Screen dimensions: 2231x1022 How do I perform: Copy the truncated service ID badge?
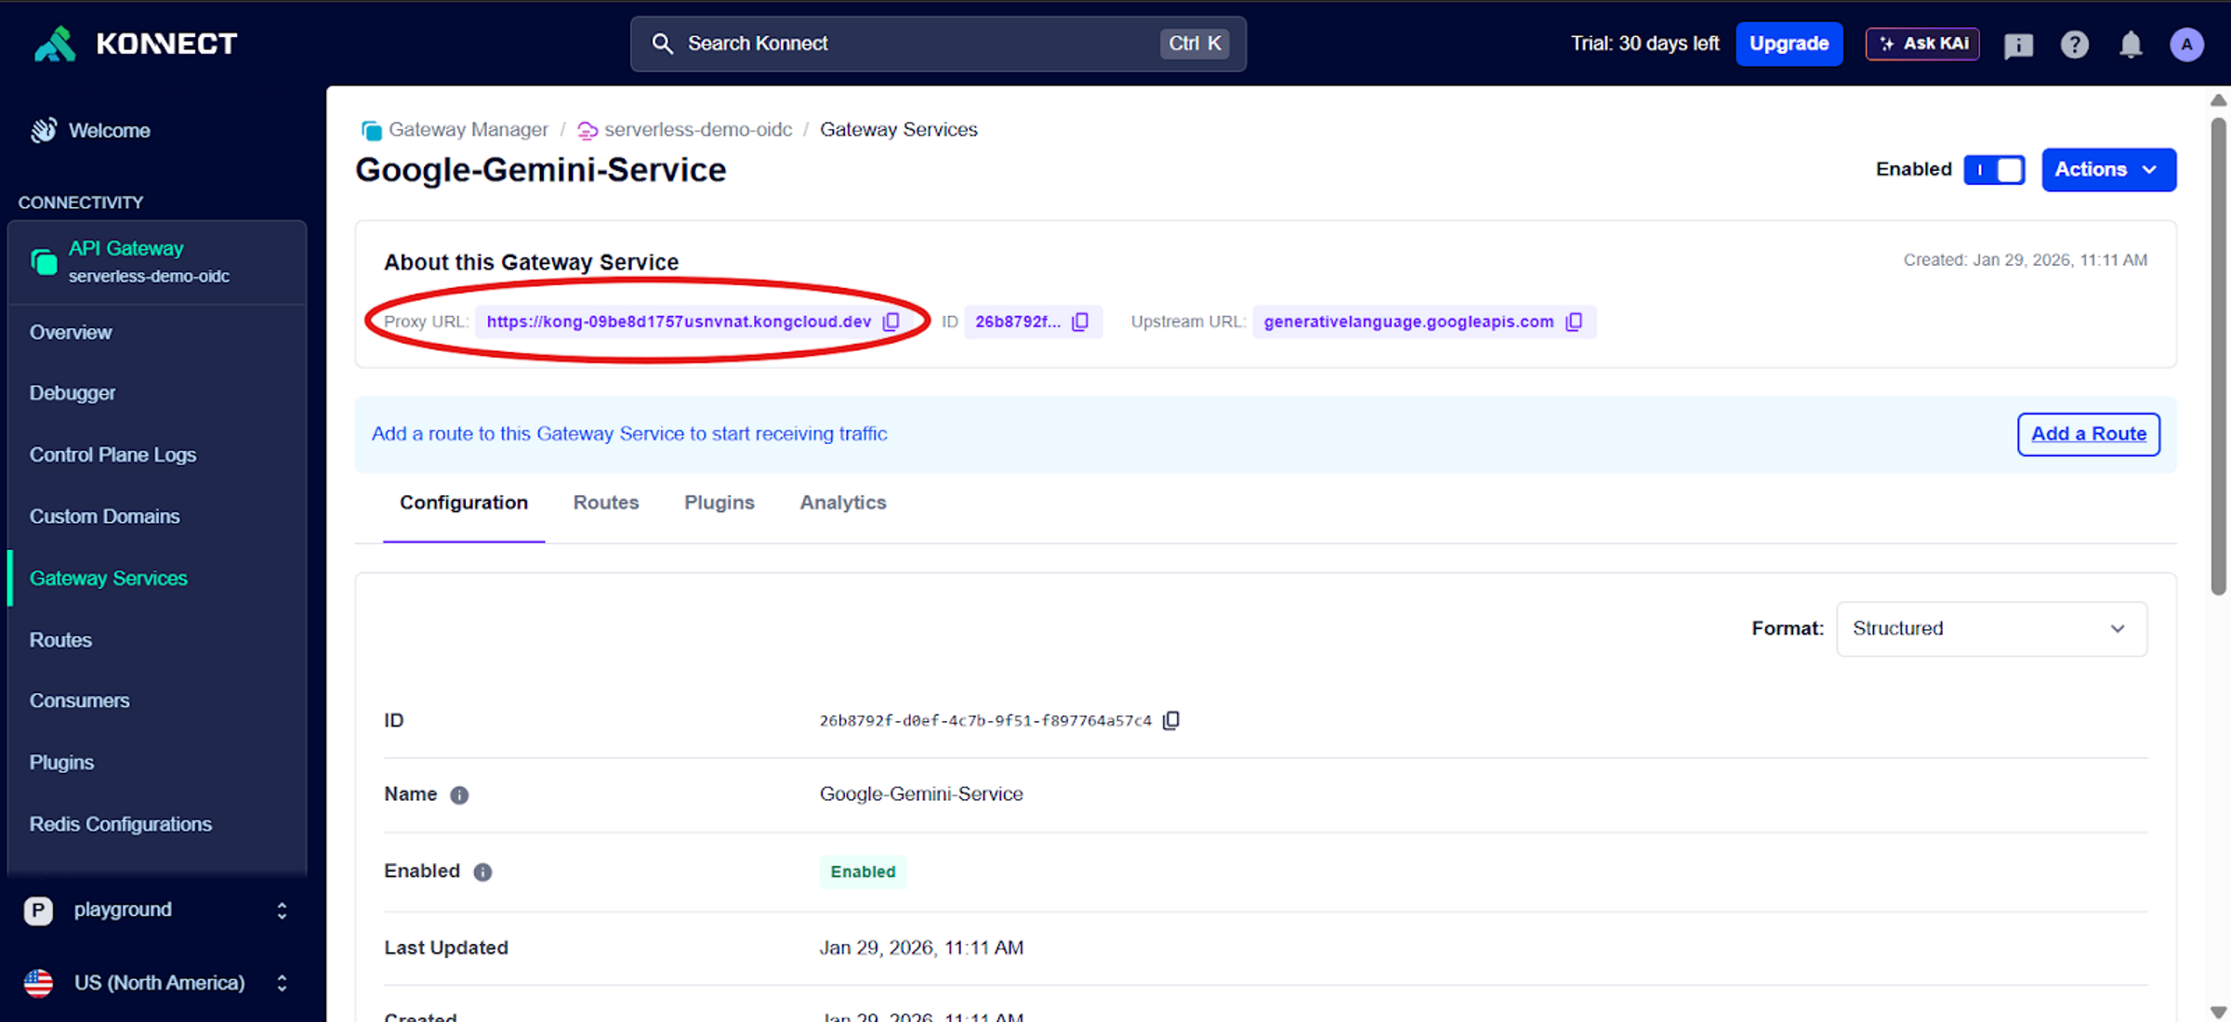[x=1080, y=321]
